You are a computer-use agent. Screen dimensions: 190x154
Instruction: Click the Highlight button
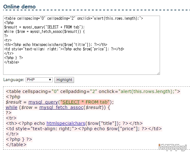pos(64,80)
